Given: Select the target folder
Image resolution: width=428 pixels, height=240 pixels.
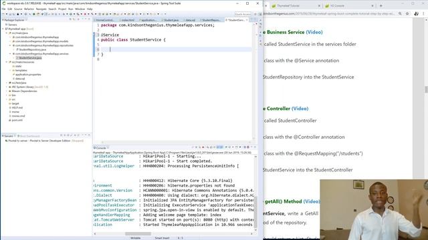Looking at the screenshot, I should 15,103.
